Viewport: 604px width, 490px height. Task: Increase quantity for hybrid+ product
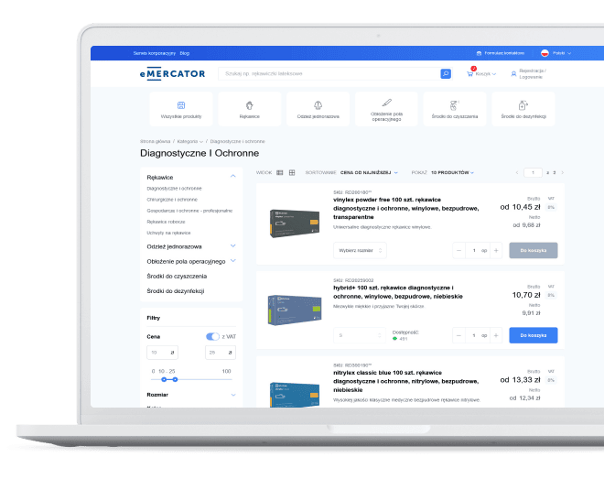(x=496, y=335)
